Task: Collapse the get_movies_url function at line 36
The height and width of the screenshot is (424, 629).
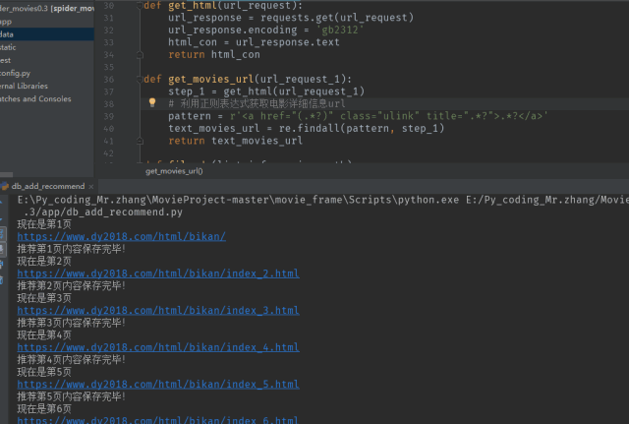Action: [140, 79]
